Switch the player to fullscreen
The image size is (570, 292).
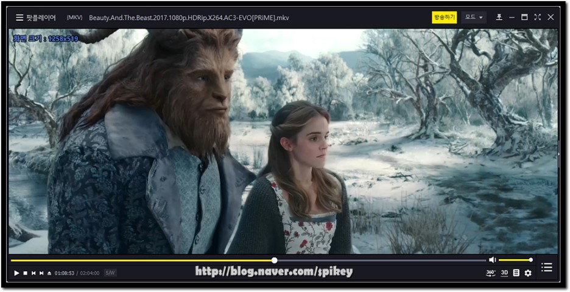click(537, 17)
